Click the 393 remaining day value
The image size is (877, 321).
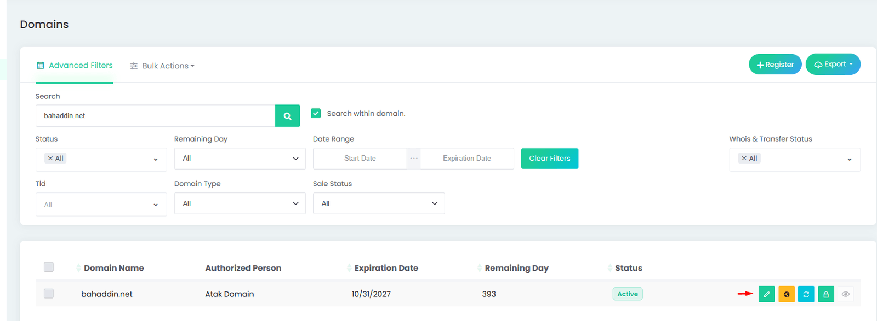(x=489, y=294)
